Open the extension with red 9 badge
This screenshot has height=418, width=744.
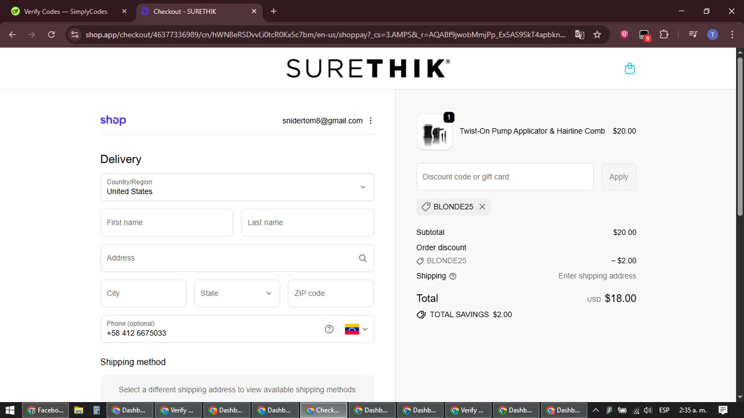tap(644, 35)
